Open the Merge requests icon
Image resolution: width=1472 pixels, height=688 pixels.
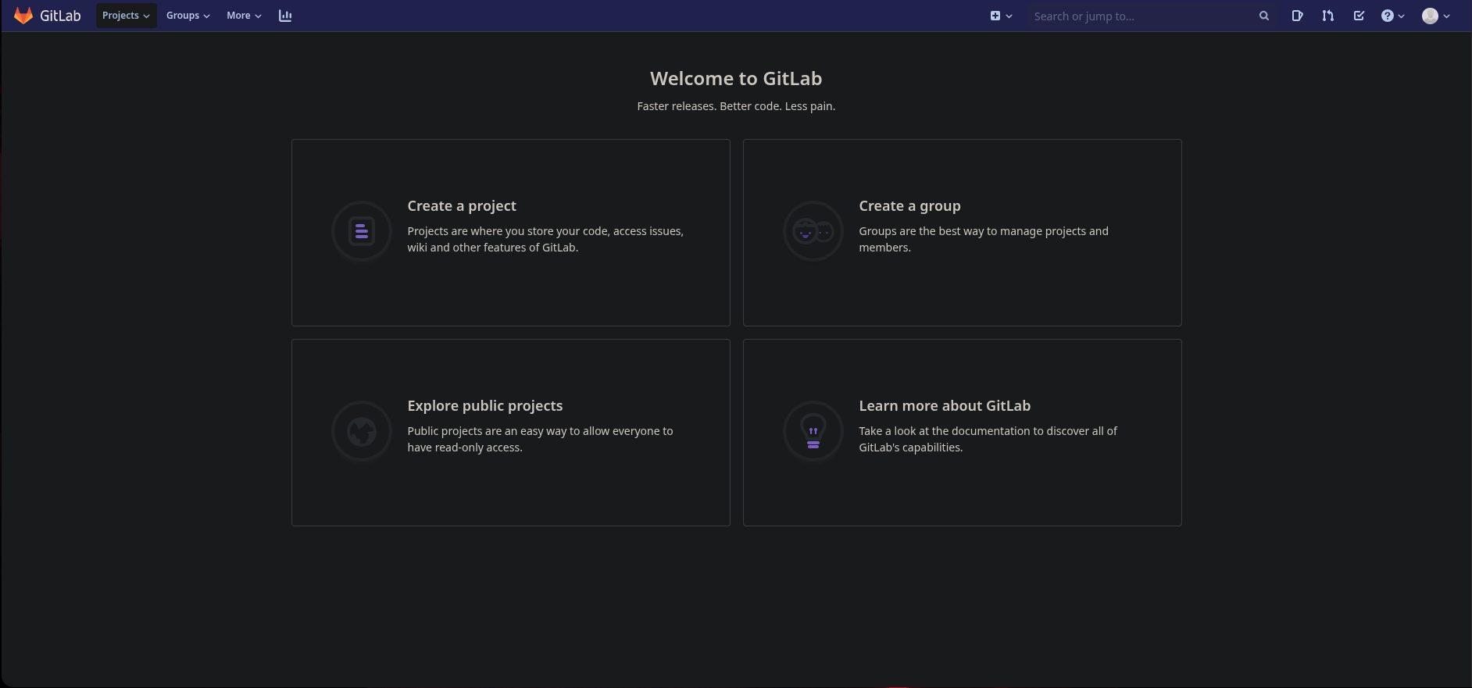click(1328, 16)
